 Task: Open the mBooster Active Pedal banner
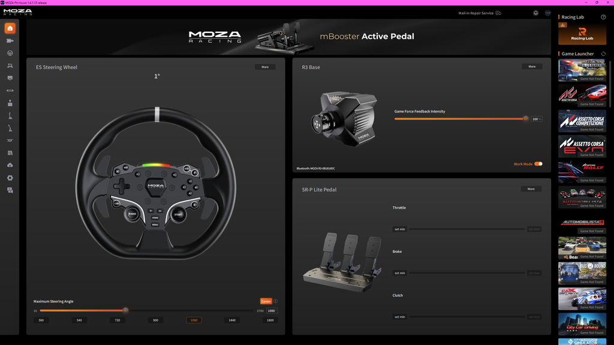coord(288,37)
